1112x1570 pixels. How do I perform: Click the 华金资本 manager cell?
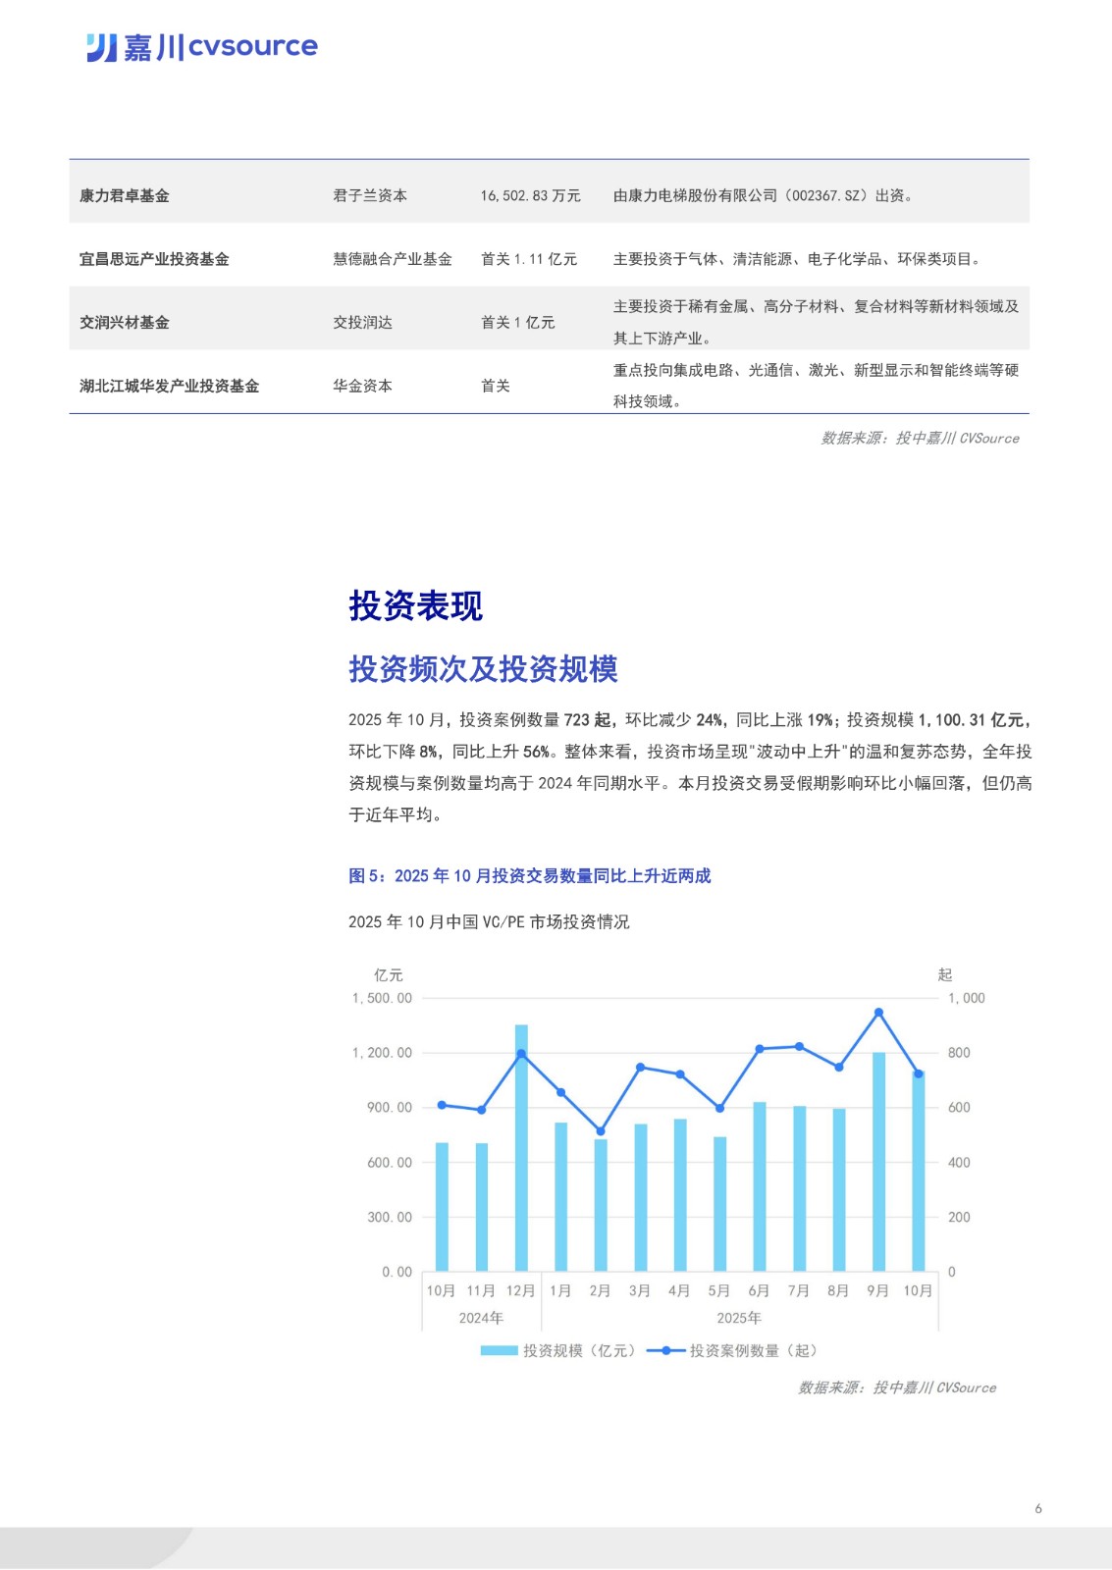(362, 386)
